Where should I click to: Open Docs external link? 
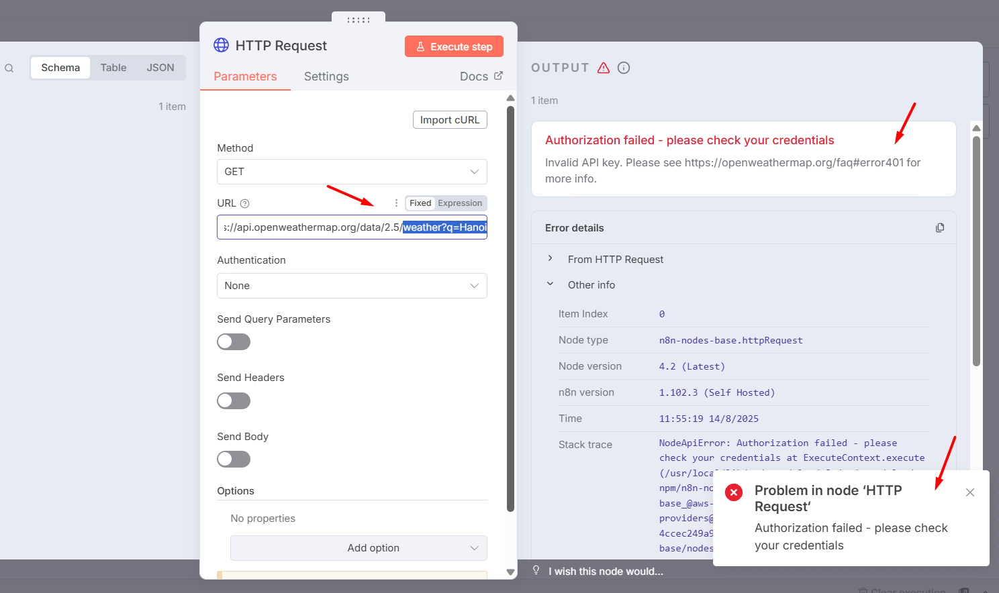click(x=481, y=76)
